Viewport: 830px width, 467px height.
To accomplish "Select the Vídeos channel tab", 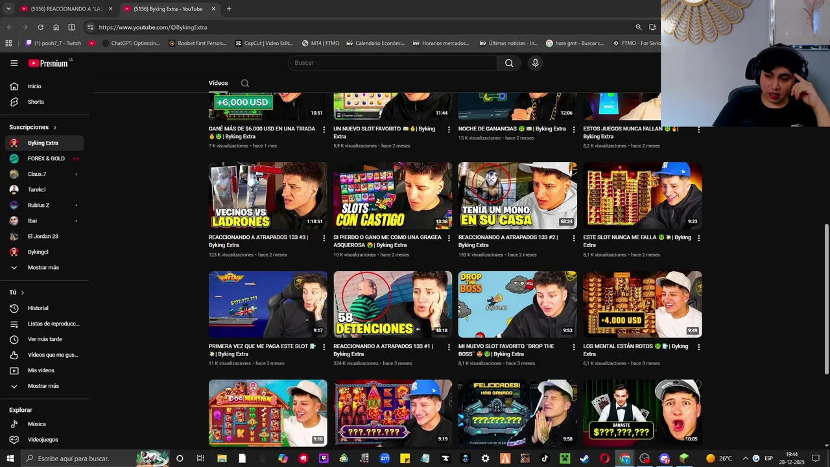I will [x=218, y=83].
